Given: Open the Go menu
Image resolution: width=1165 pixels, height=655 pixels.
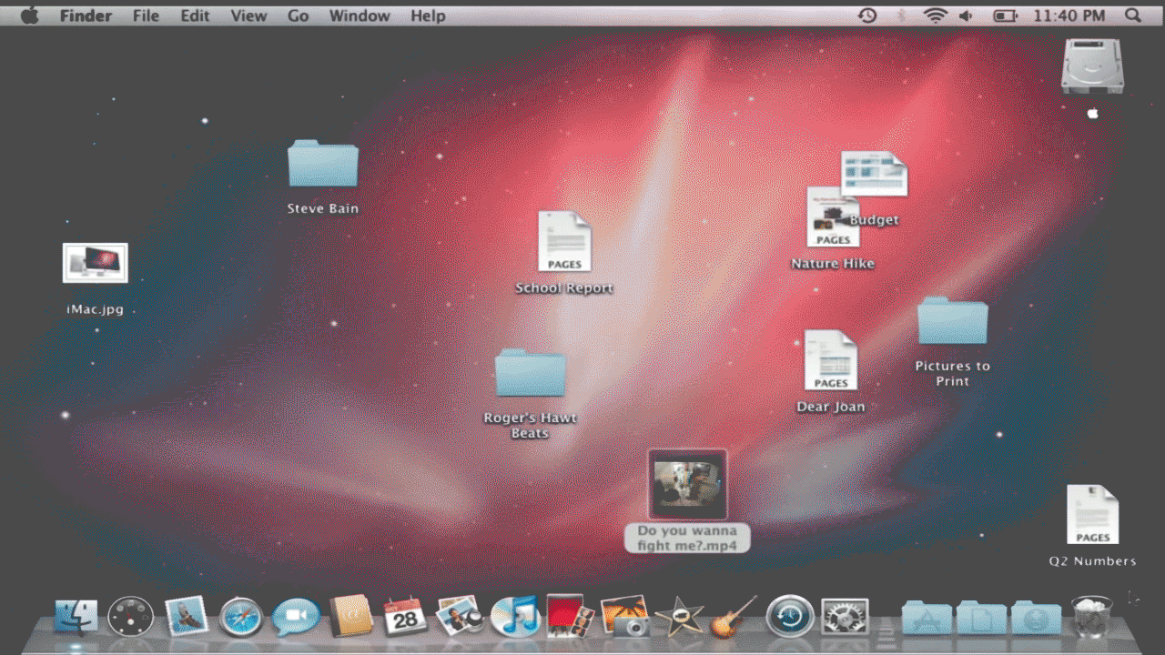Looking at the screenshot, I should tap(298, 15).
